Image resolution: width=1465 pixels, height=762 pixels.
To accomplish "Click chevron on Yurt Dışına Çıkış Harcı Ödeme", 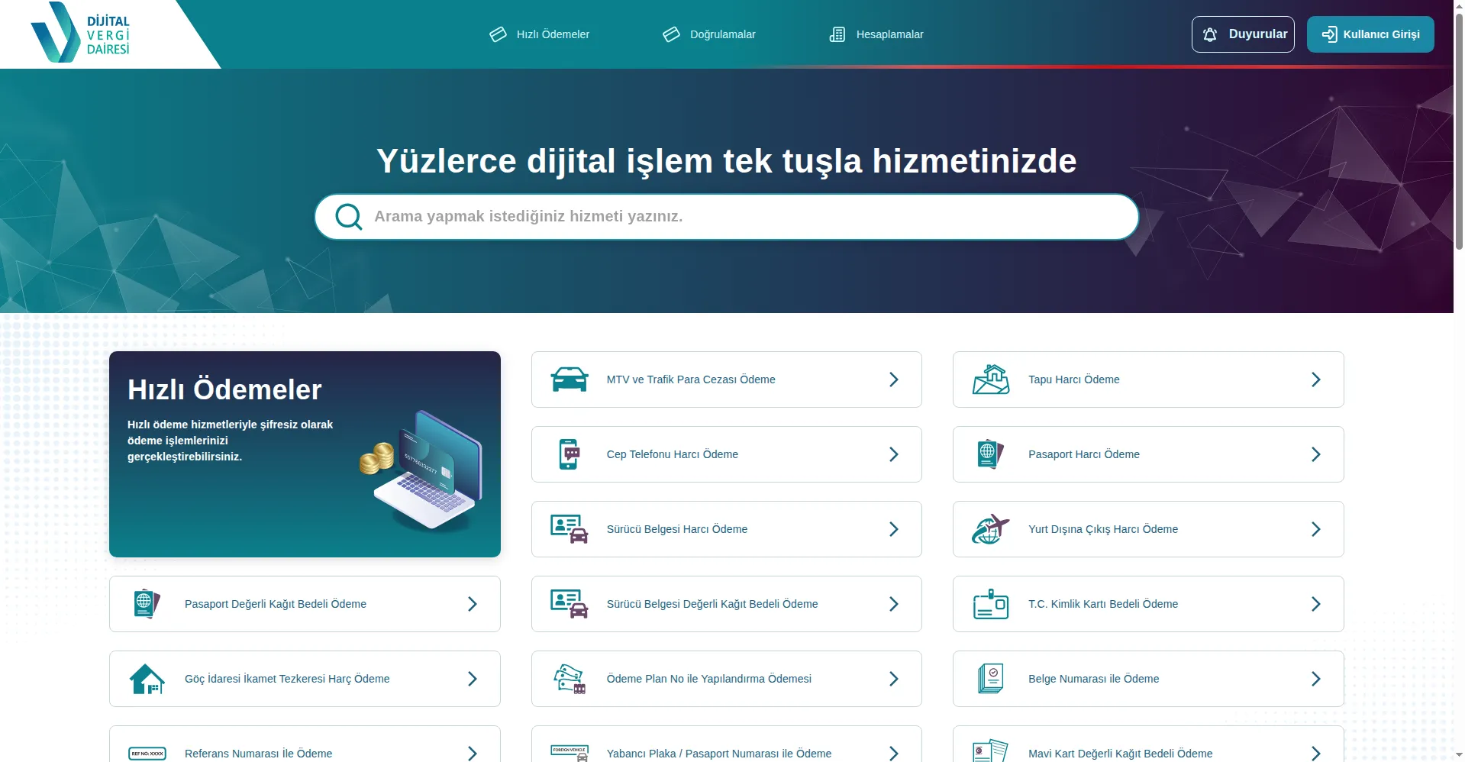I will coord(1316,529).
